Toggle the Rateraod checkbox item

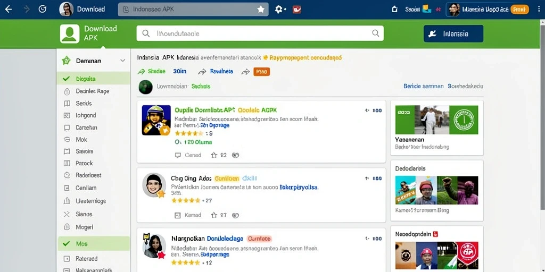(x=93, y=259)
